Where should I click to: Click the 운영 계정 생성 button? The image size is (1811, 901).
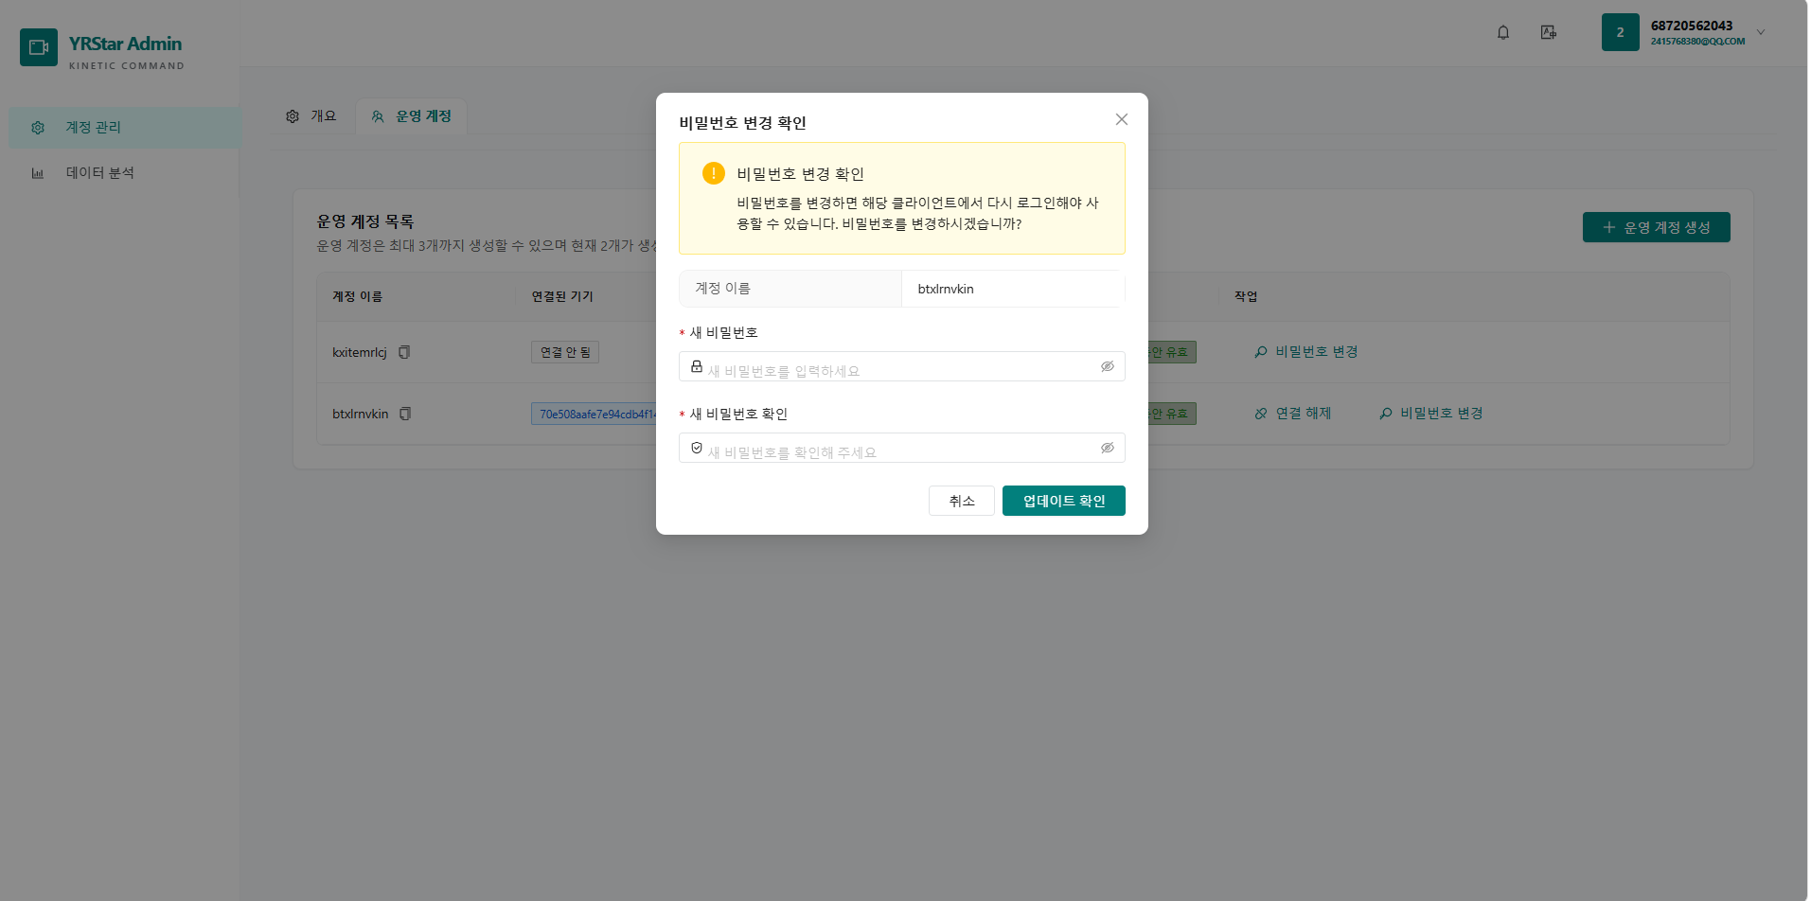pos(1656,227)
